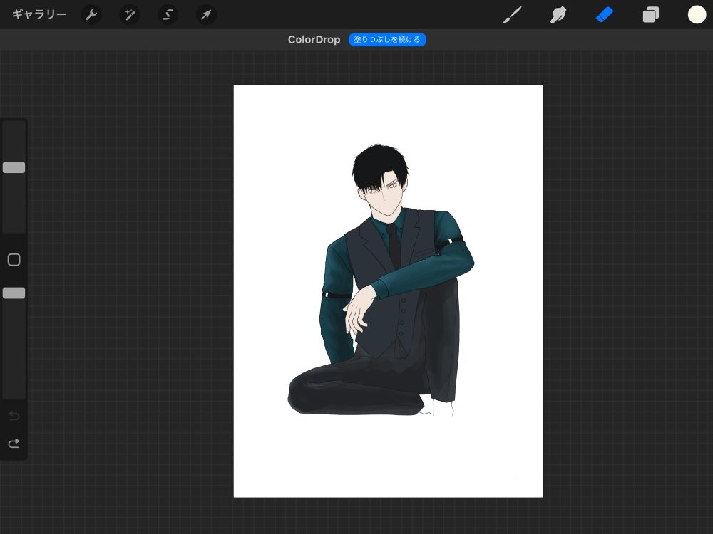Activate the Transform arrow tool

point(206,15)
